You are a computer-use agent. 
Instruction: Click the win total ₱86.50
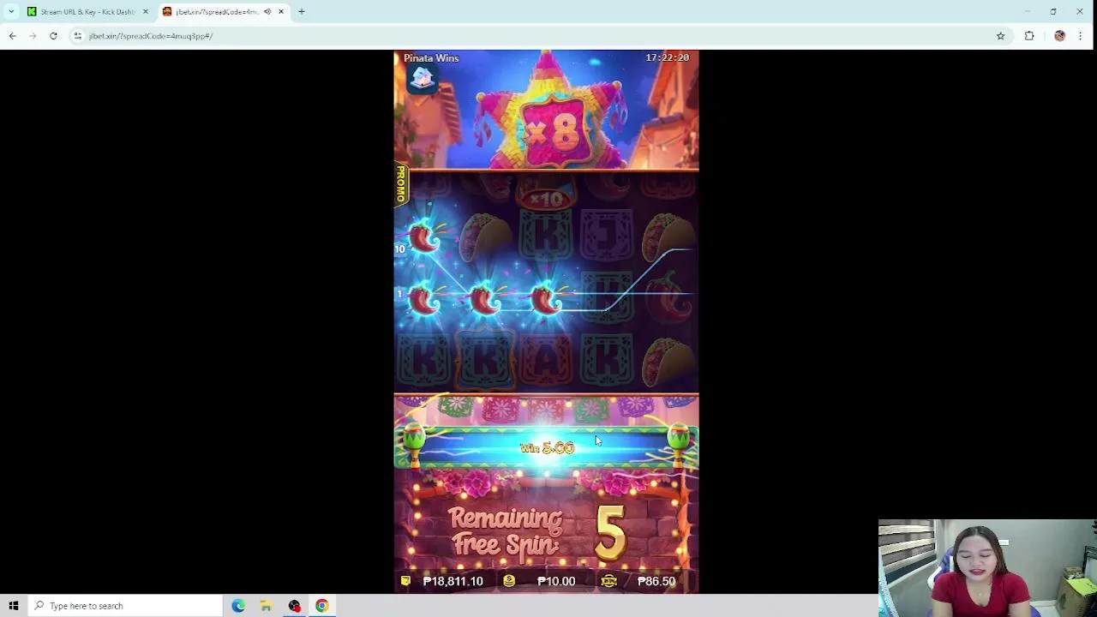click(656, 581)
